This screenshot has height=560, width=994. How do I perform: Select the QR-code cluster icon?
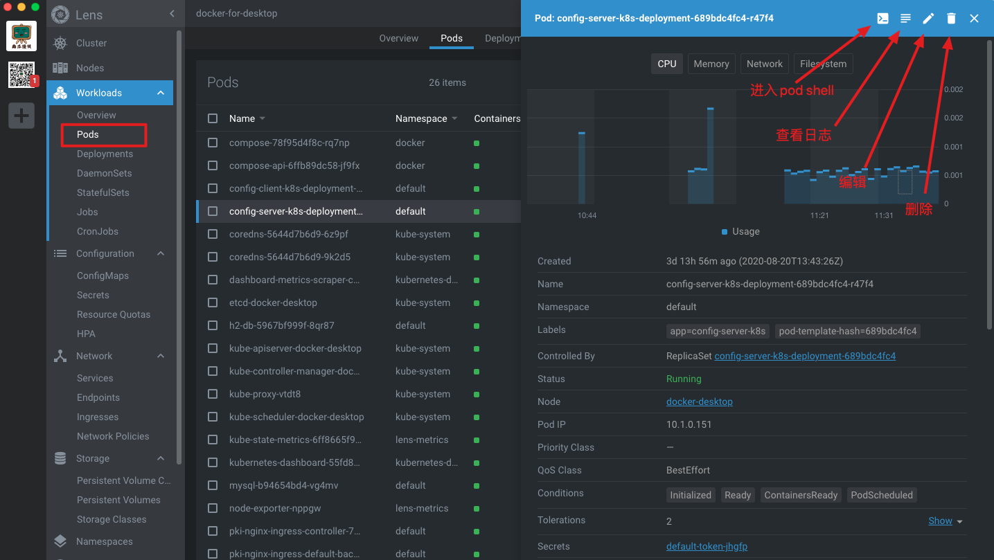pos(21,74)
